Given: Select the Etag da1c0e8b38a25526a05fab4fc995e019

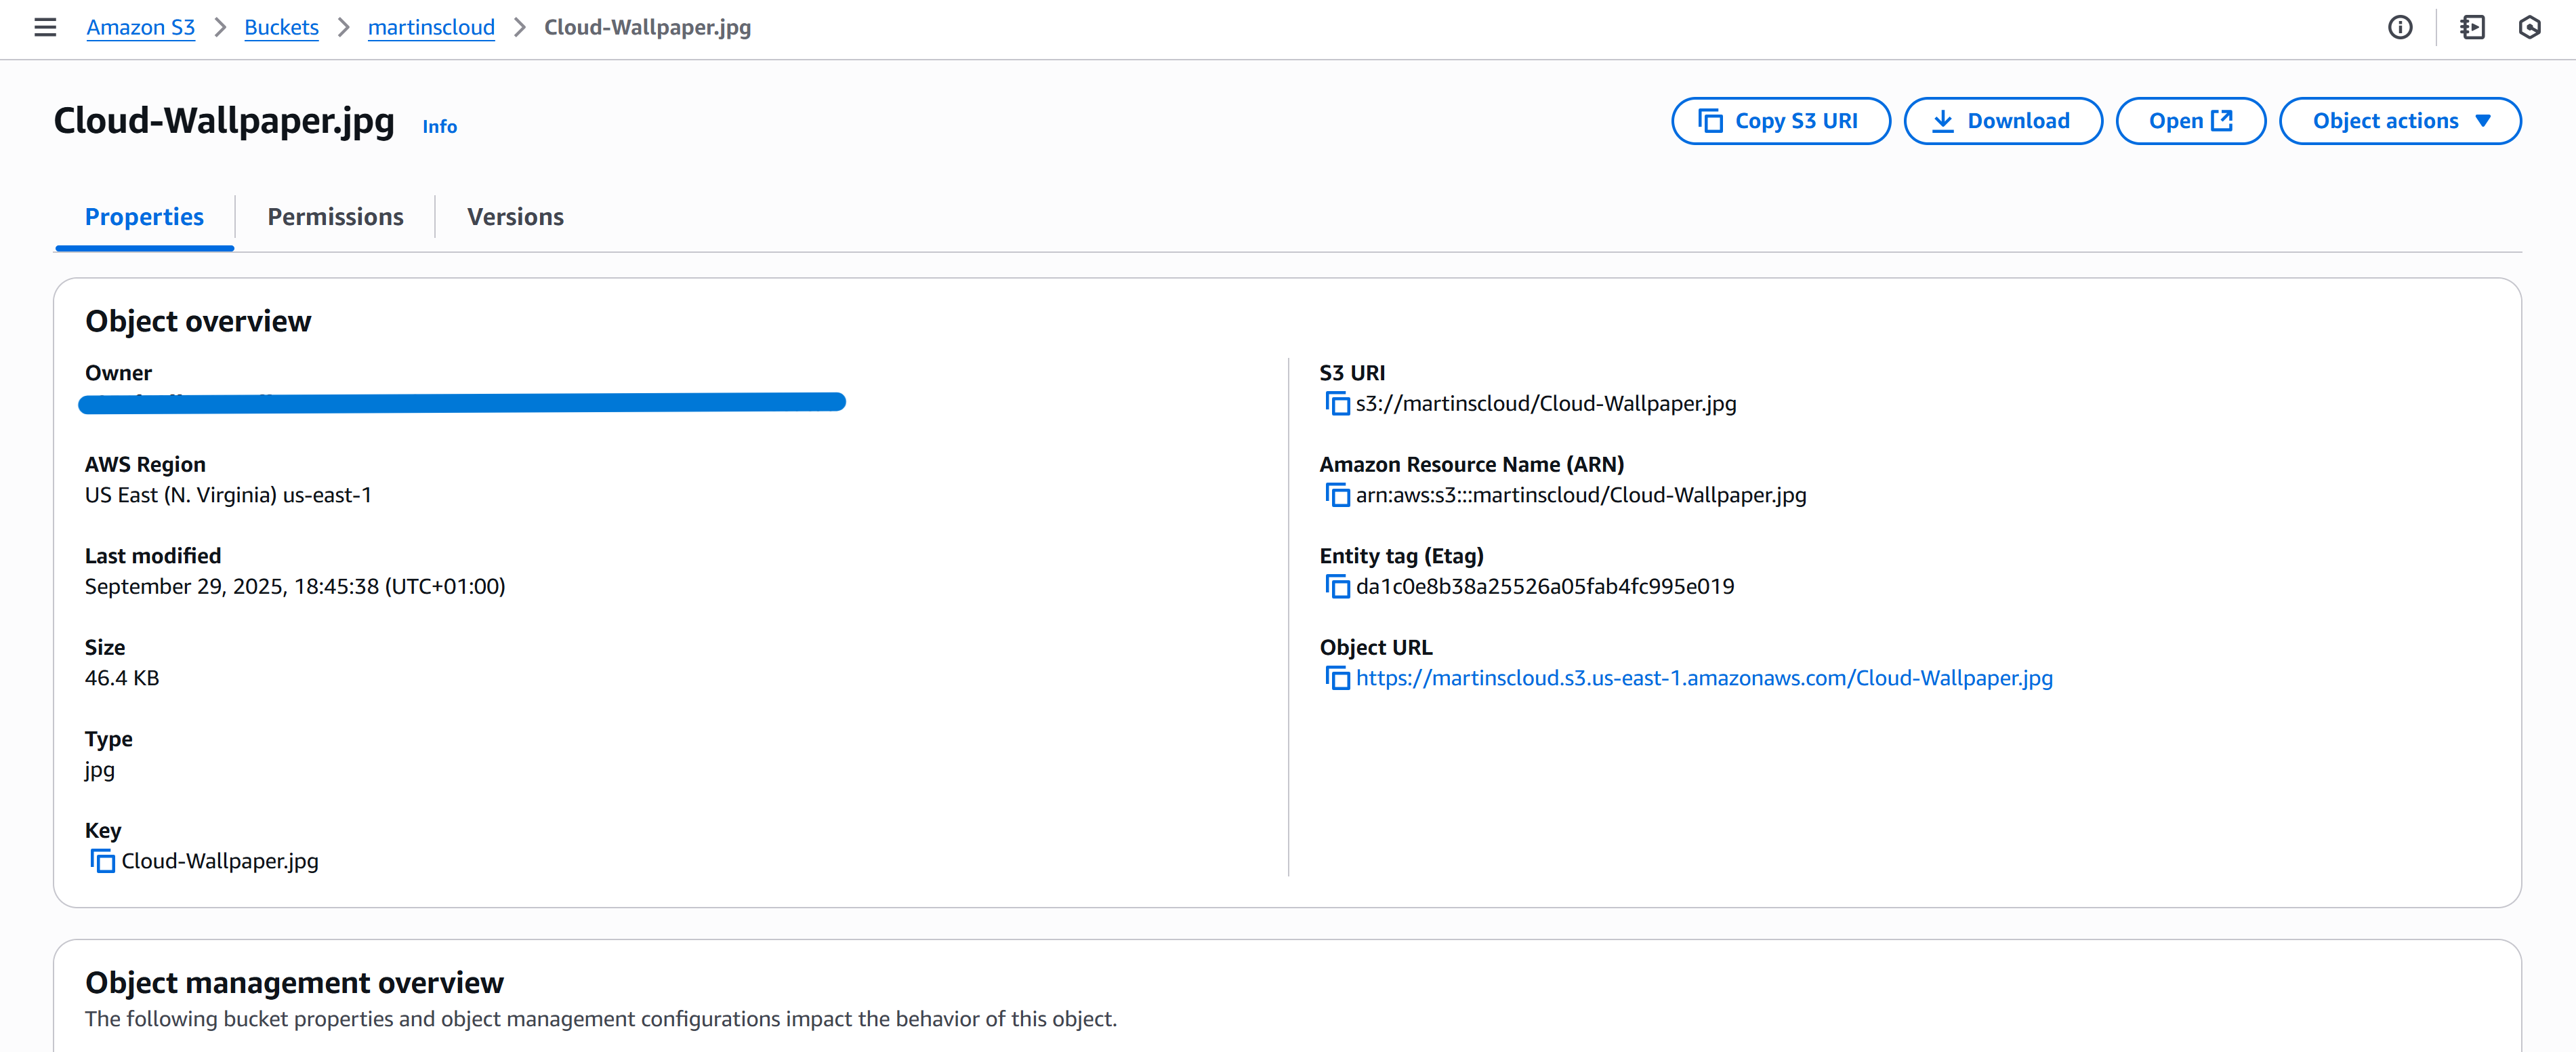Looking at the screenshot, I should pyautogui.click(x=1545, y=586).
